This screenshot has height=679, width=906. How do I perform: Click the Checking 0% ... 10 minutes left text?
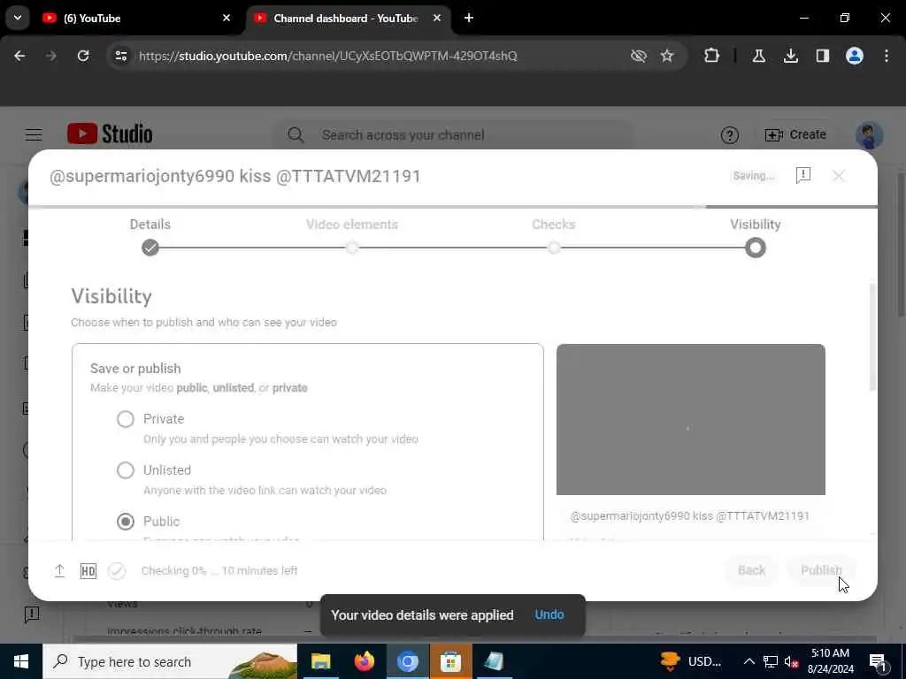click(x=219, y=570)
